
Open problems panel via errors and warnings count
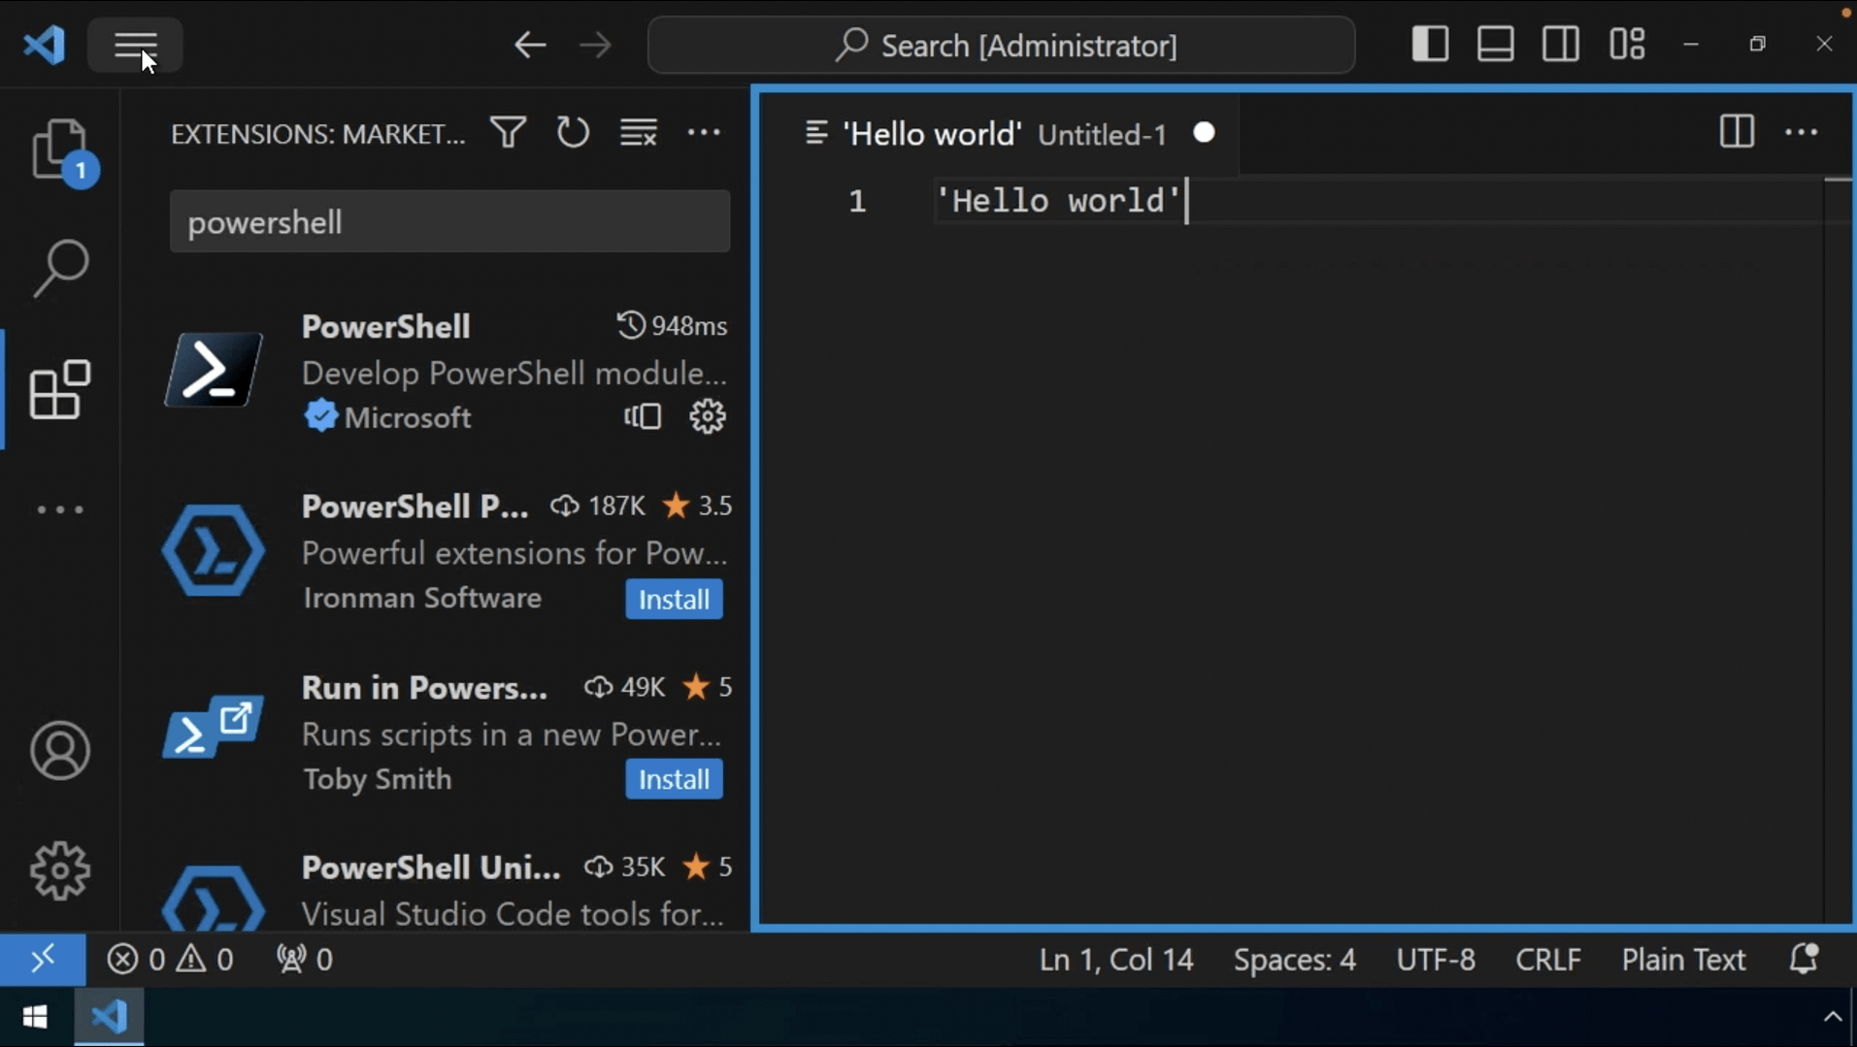coord(170,960)
